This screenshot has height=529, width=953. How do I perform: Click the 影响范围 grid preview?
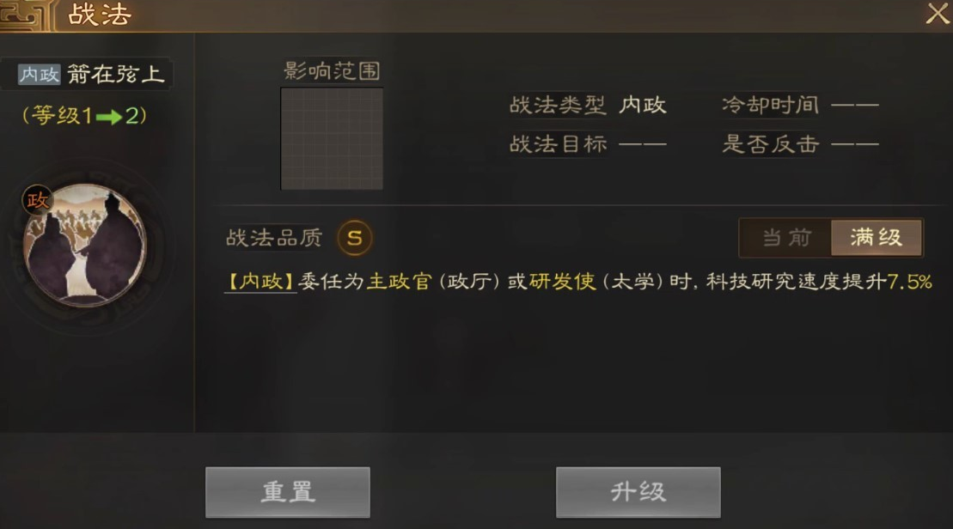coord(332,138)
